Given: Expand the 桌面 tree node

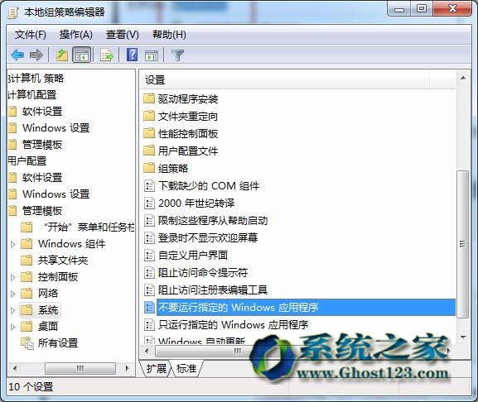Looking at the screenshot, I should [12, 327].
